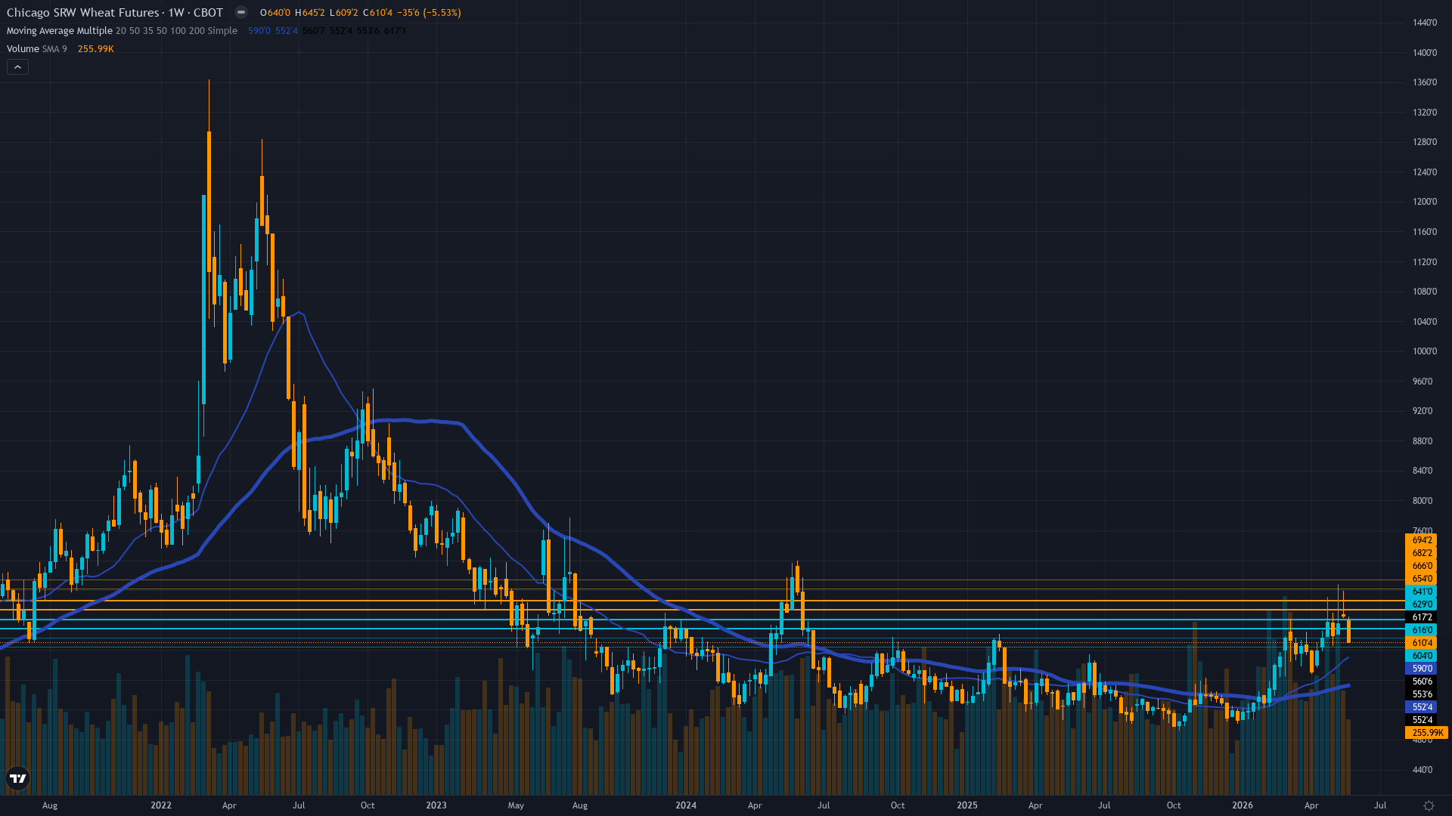
Task: Click the orange 255.99K volume axis label
Action: (1426, 733)
